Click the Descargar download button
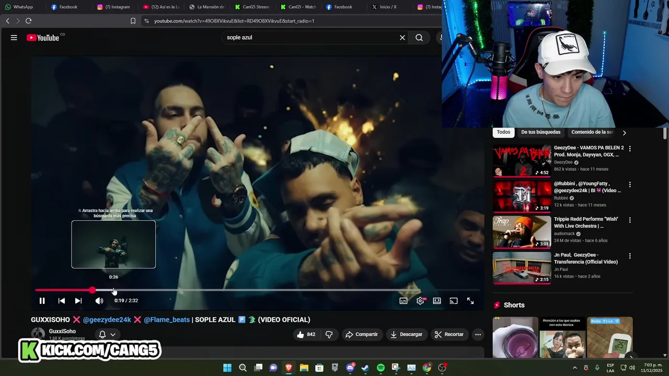 tap(406, 334)
